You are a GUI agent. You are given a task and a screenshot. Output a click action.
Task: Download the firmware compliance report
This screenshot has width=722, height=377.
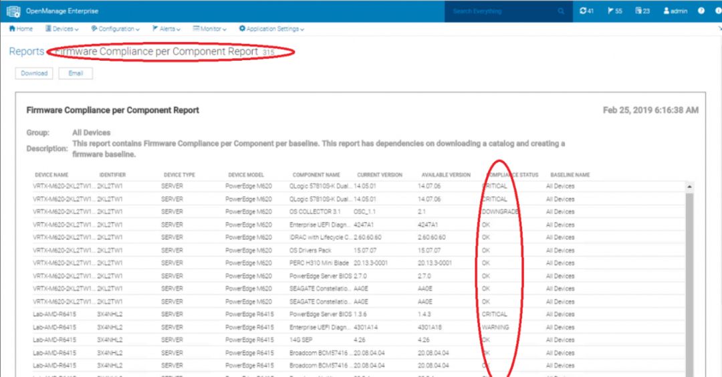coord(34,73)
